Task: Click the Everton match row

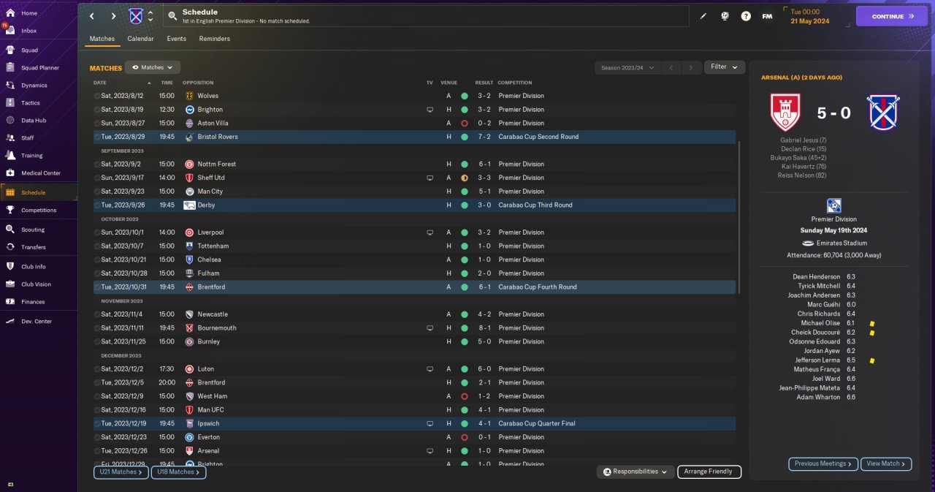Action: [414, 437]
